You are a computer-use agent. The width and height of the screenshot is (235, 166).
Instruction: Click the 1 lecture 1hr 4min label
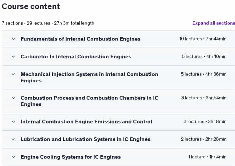pos(207,157)
